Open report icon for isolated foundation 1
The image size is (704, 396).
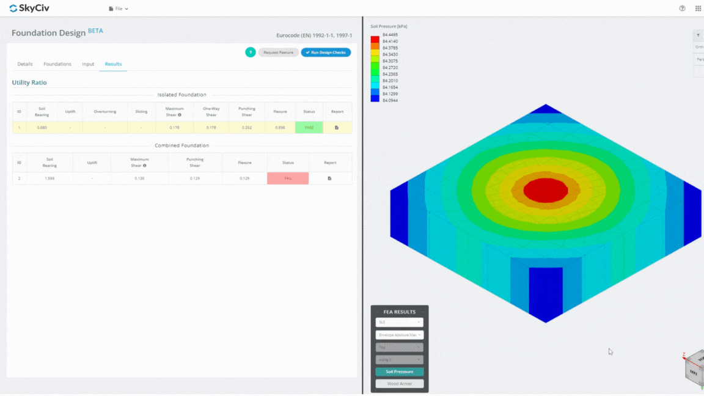point(337,128)
